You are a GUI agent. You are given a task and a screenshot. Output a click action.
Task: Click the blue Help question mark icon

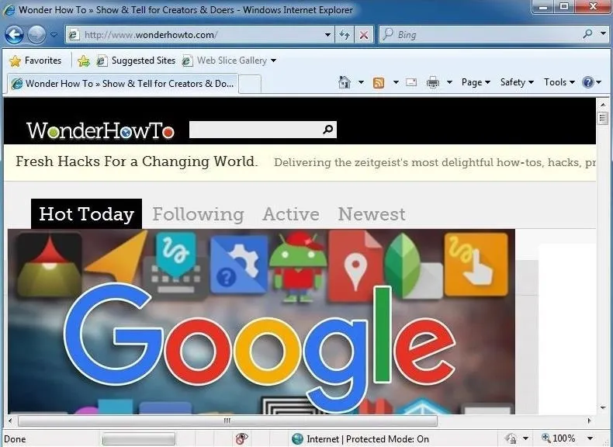588,82
